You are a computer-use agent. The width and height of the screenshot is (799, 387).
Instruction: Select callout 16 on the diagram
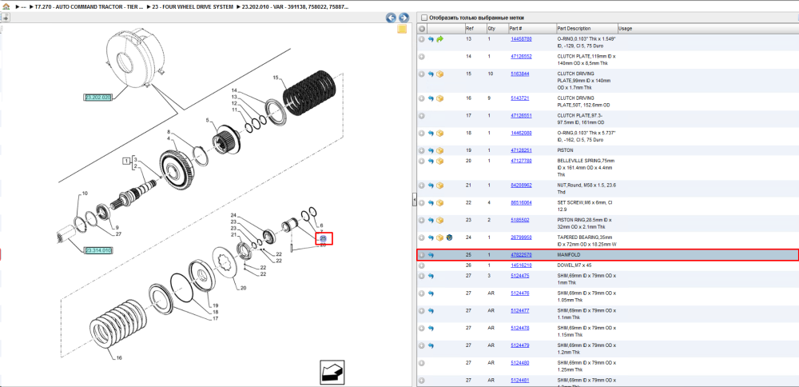pos(119,358)
